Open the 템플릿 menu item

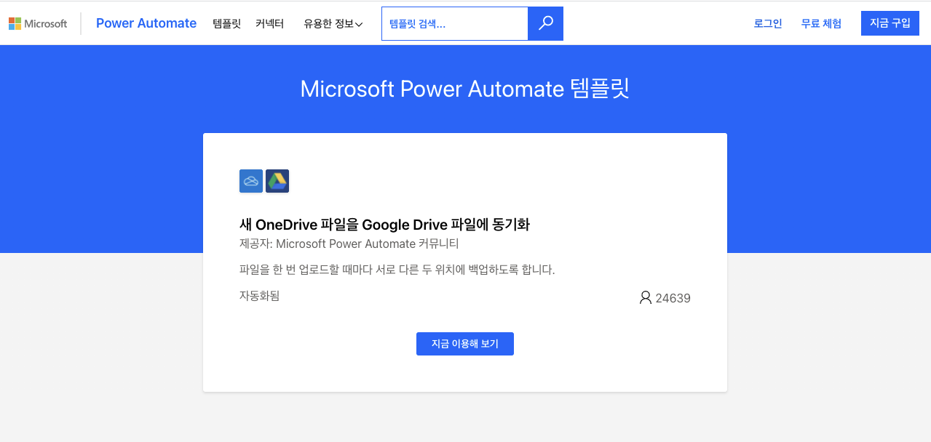click(226, 23)
